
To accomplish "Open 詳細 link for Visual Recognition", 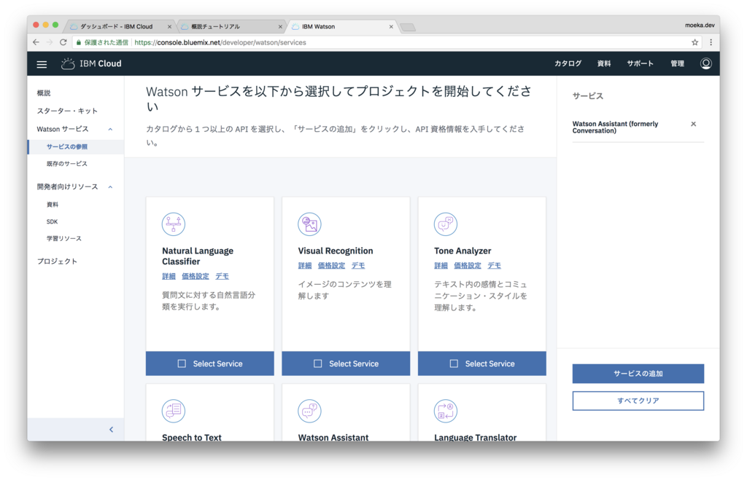I will (x=305, y=265).
